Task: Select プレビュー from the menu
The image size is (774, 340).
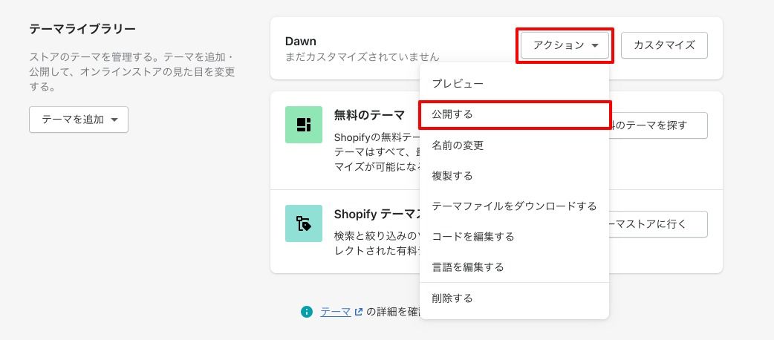Action: 458,84
